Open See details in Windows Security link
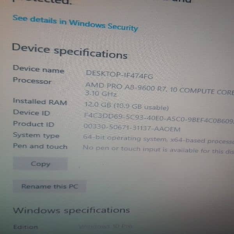The width and height of the screenshot is (234, 234). coord(75,23)
